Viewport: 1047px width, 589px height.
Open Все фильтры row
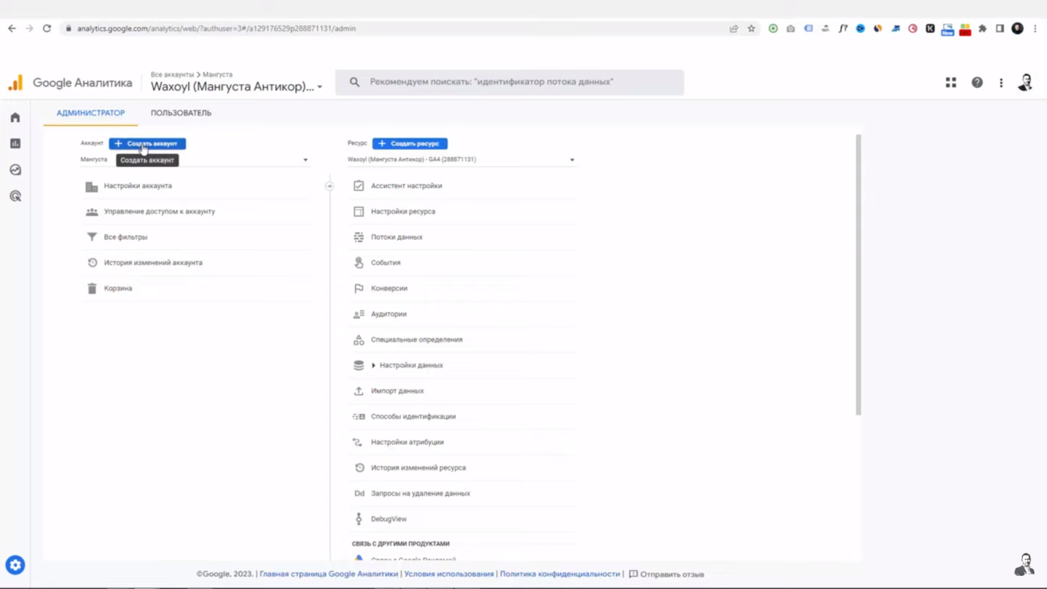(x=196, y=237)
